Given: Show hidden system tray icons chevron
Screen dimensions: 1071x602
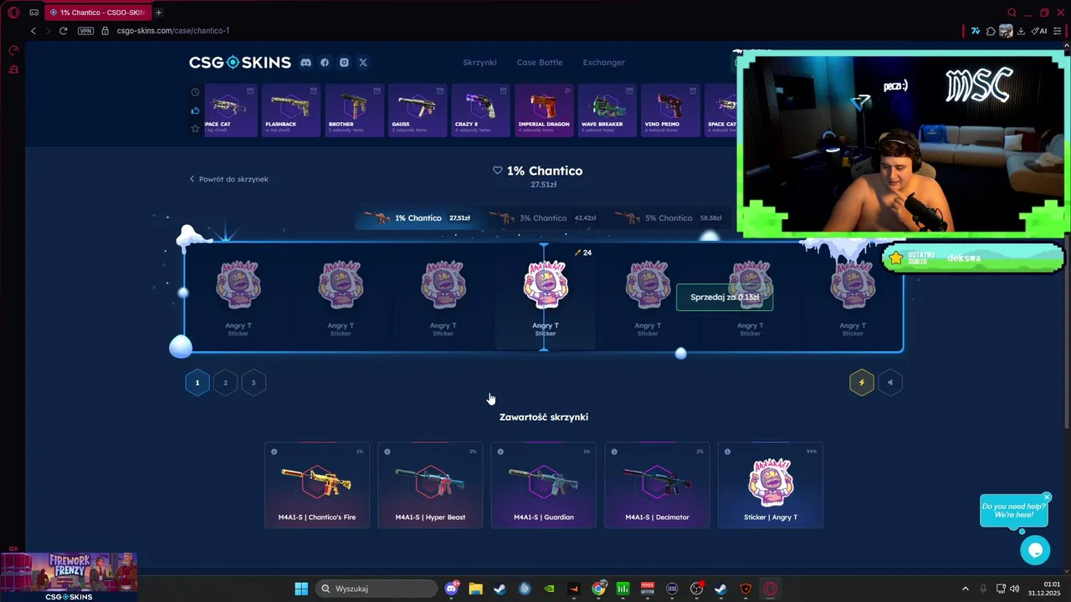Looking at the screenshot, I should (965, 589).
